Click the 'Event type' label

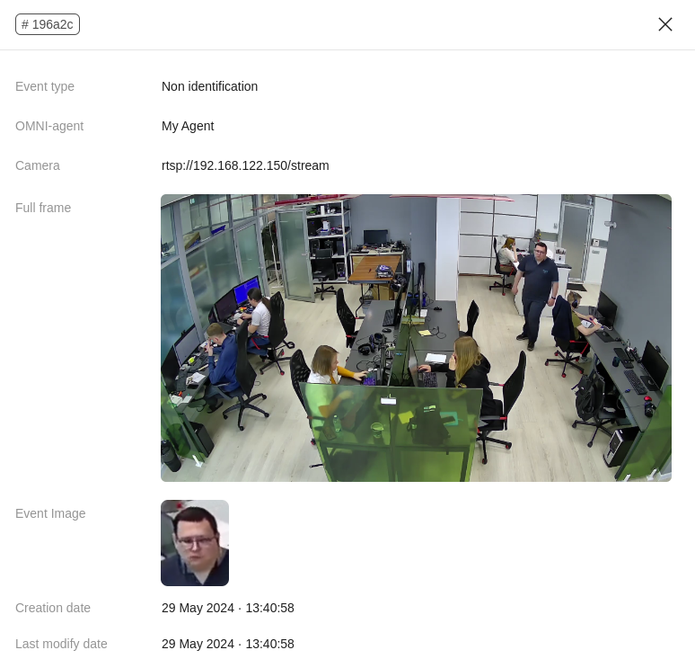[45, 86]
